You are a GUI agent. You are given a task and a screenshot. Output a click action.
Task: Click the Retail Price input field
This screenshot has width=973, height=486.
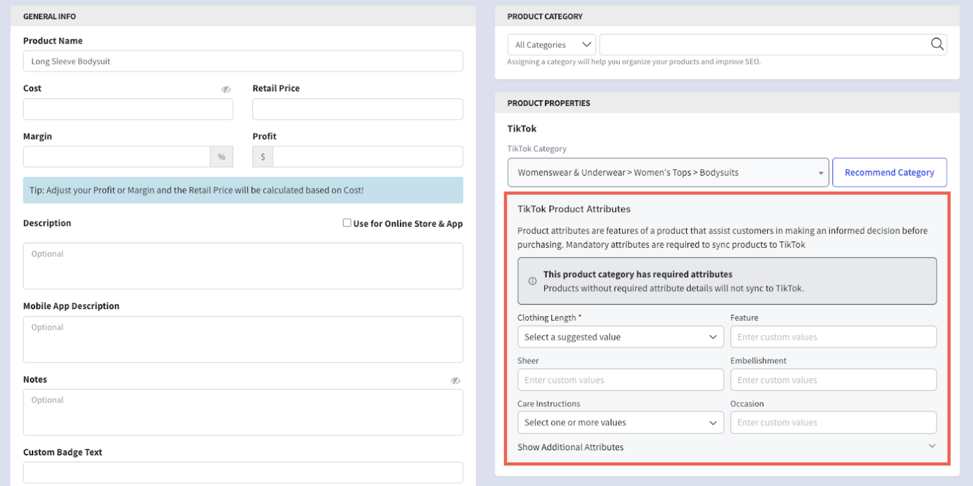pyautogui.click(x=357, y=109)
